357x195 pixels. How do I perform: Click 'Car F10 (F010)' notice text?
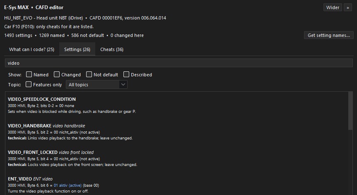tap(49, 27)
